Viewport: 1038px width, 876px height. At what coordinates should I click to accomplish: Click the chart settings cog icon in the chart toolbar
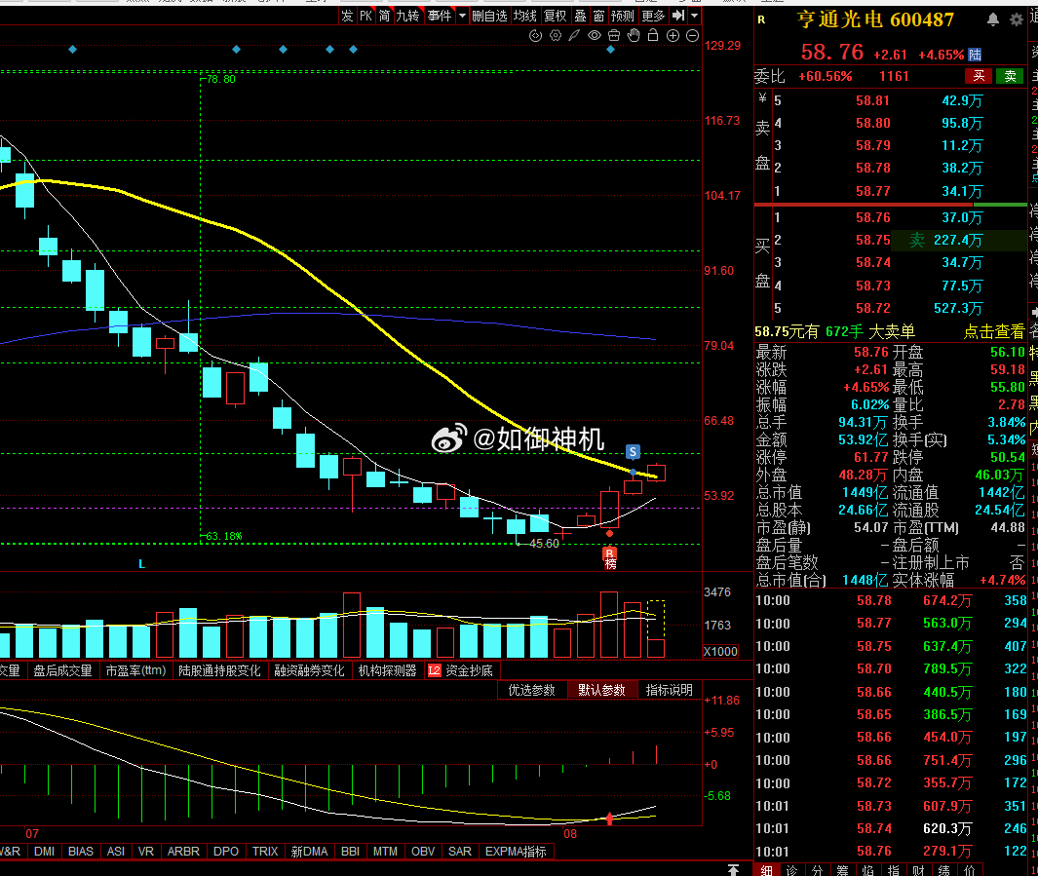tap(556, 36)
